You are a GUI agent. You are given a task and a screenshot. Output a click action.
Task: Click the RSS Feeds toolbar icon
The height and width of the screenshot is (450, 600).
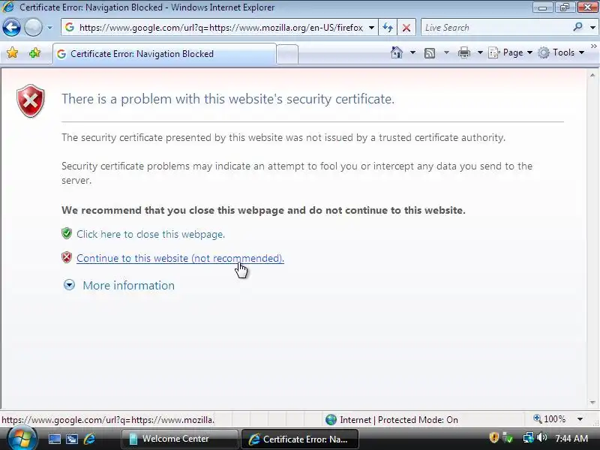click(430, 52)
